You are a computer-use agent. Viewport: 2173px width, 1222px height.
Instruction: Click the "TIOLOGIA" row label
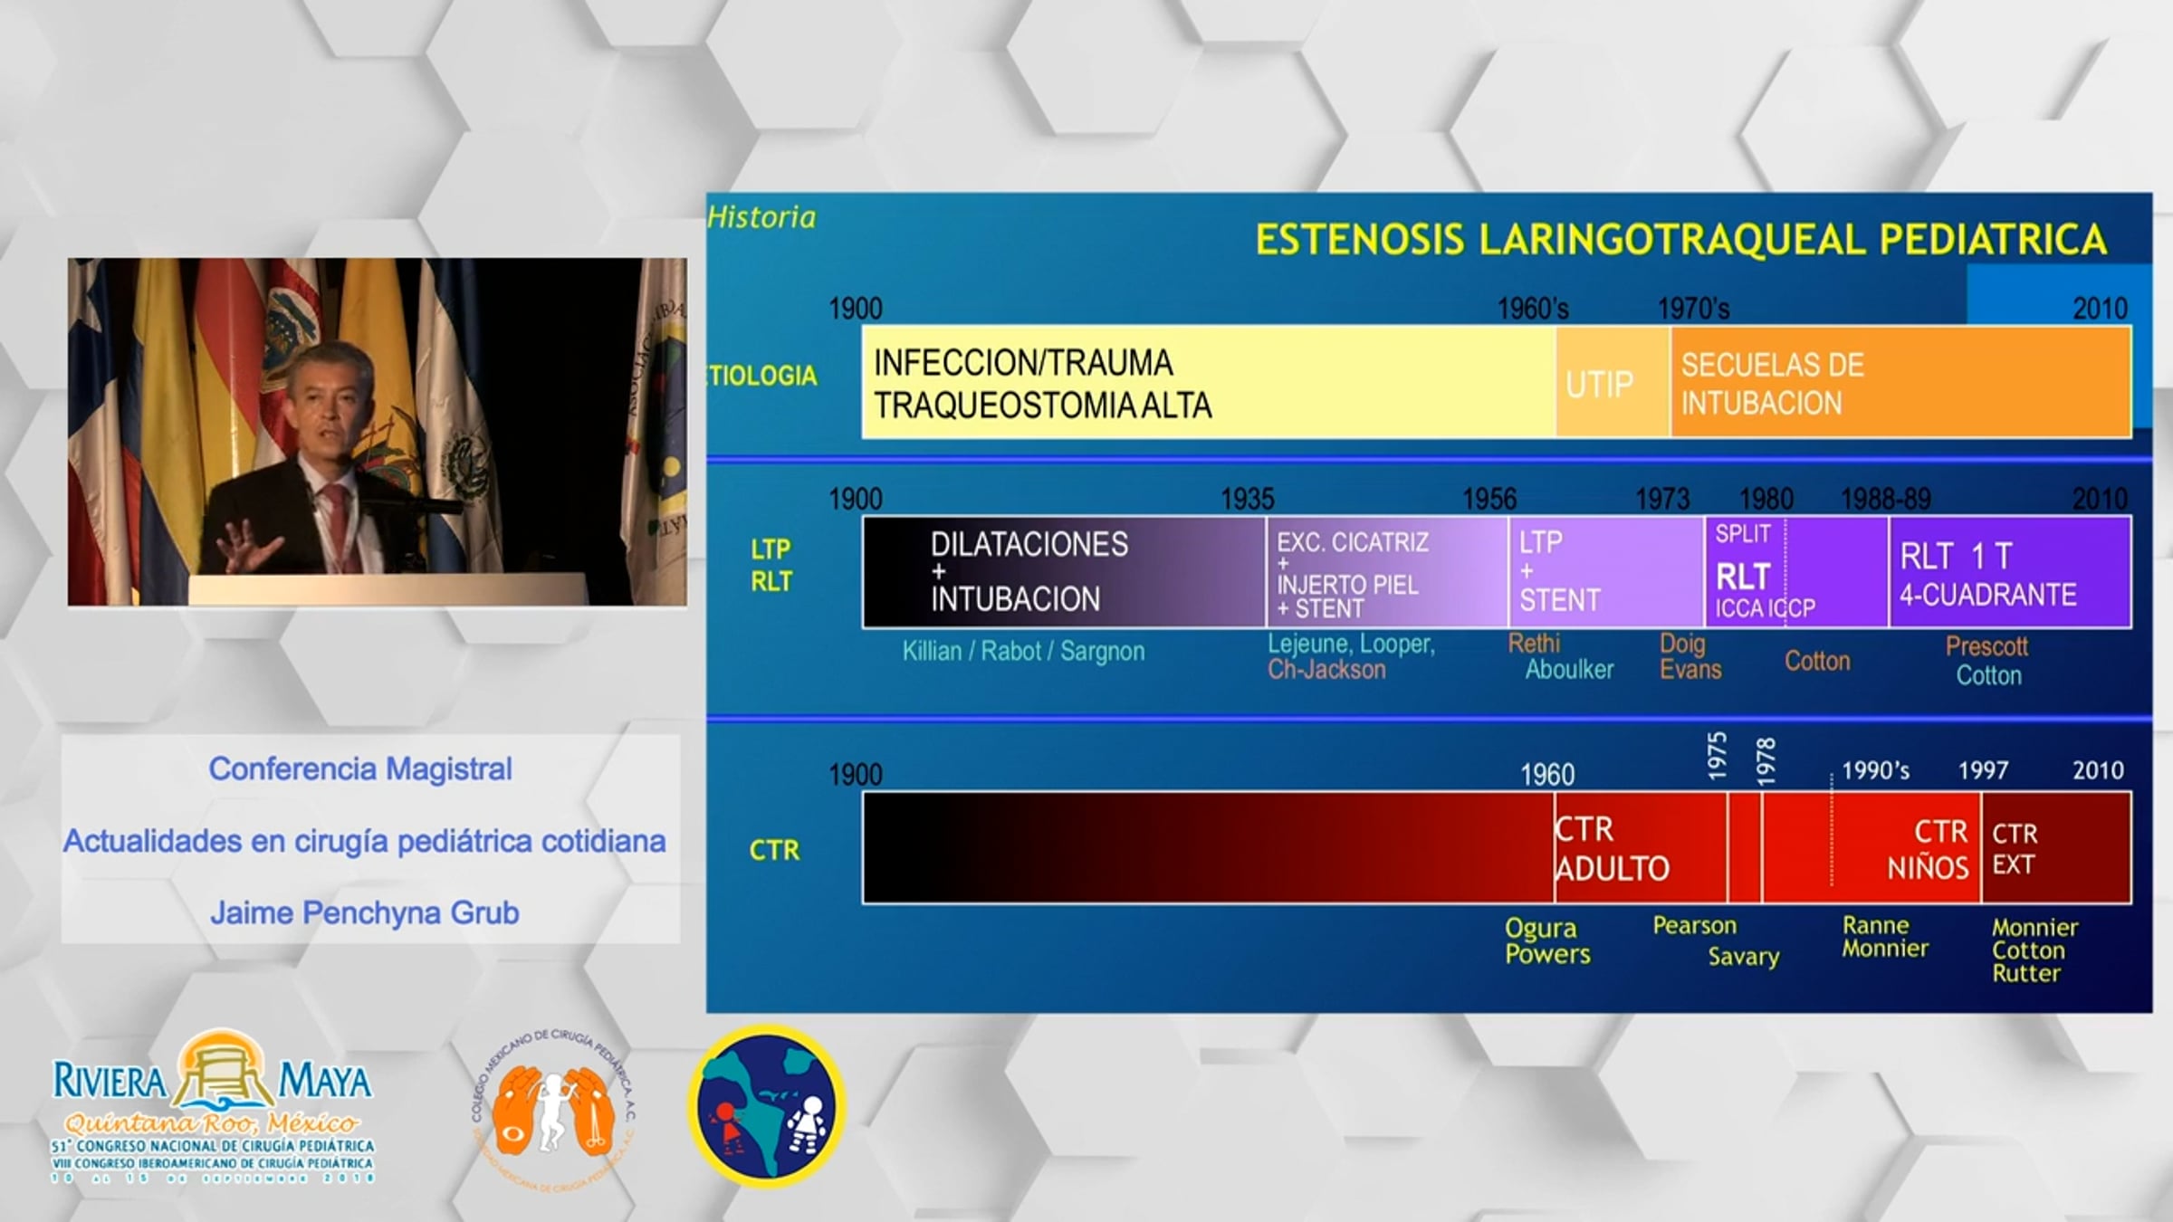click(762, 376)
